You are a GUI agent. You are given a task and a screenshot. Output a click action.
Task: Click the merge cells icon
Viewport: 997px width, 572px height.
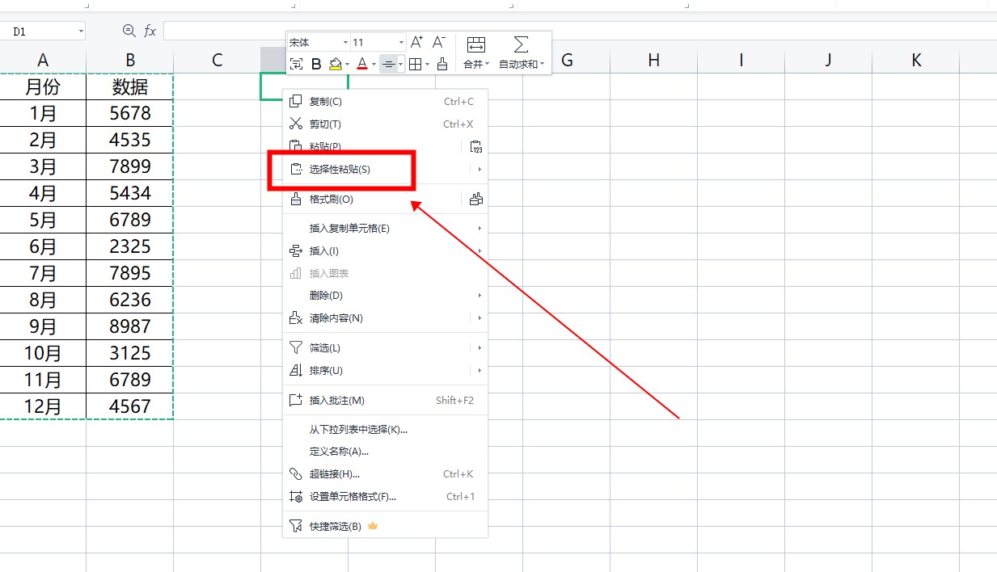[476, 44]
